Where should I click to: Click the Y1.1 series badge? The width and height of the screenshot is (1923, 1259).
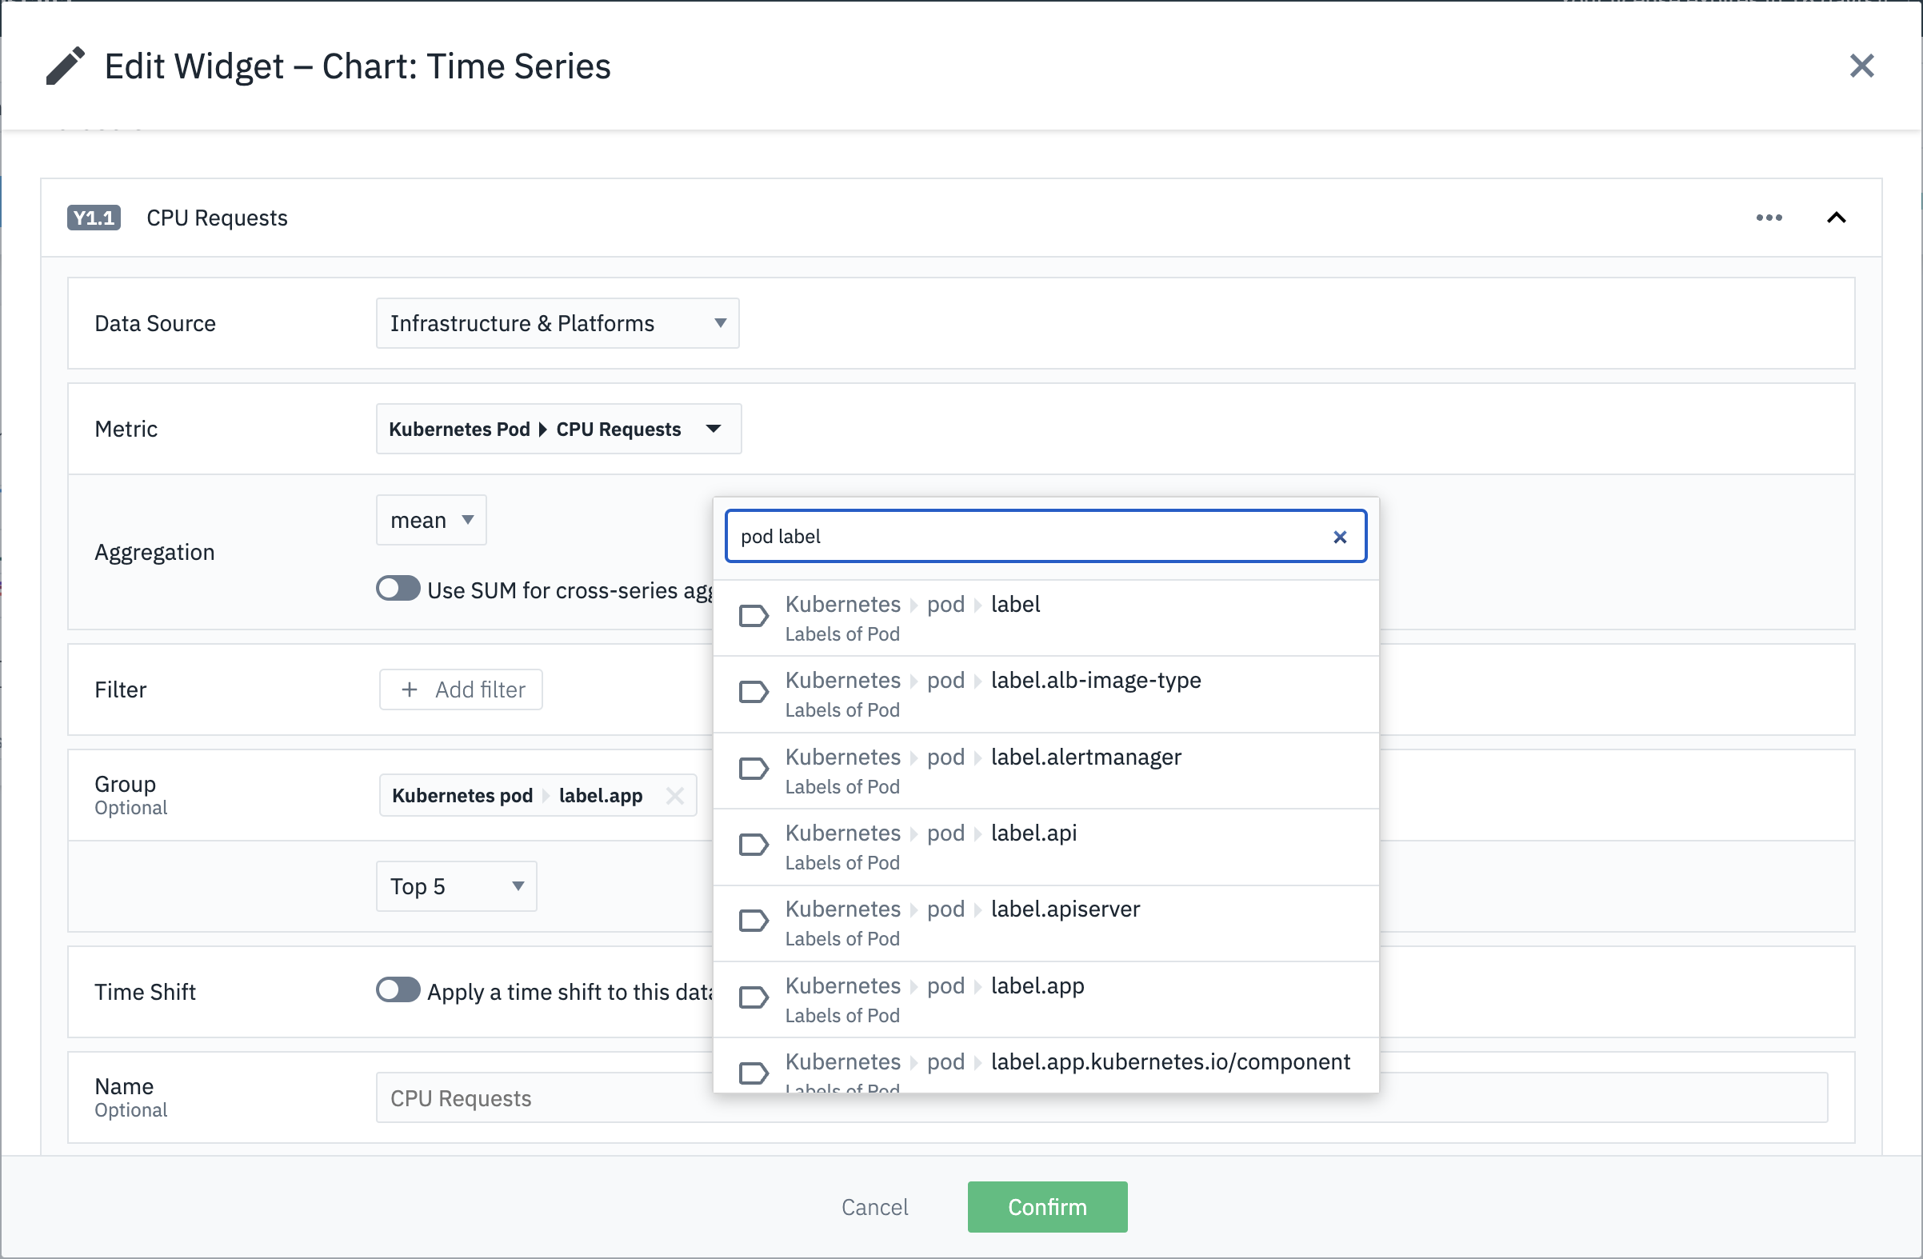click(x=94, y=218)
